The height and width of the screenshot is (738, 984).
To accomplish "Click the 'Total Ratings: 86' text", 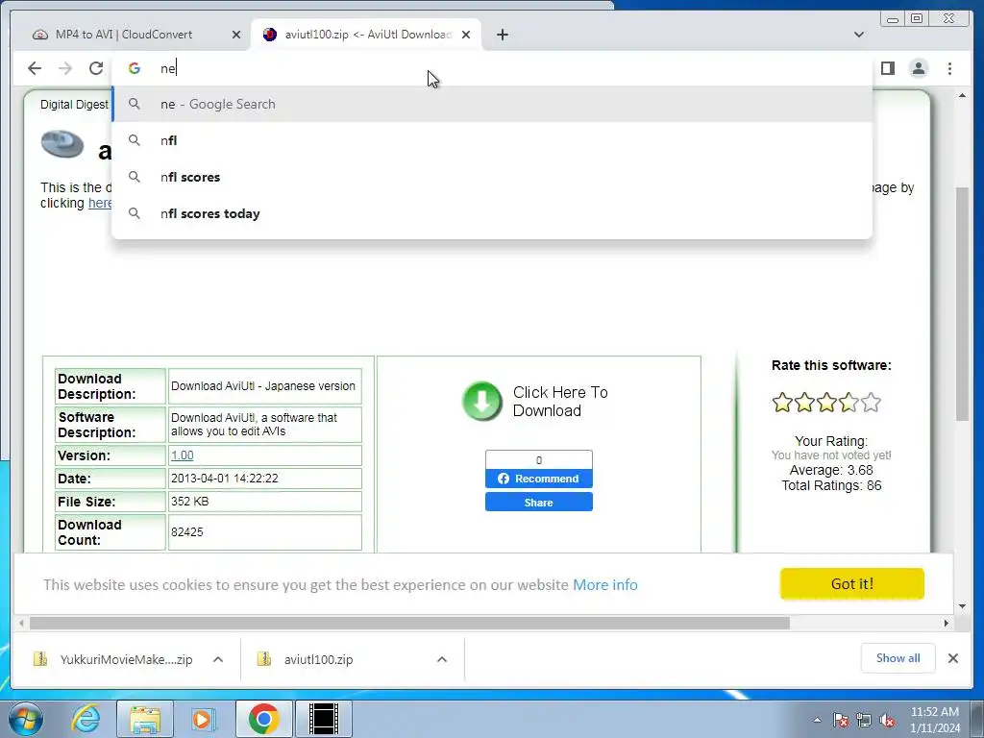I will pyautogui.click(x=831, y=485).
